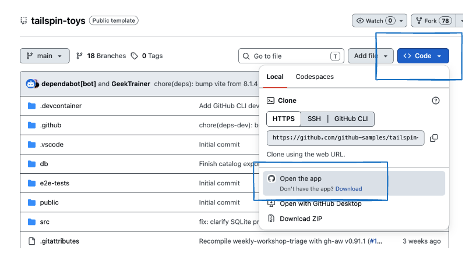The height and width of the screenshot is (254, 469).
Task: Open the 0 Tags link
Action: click(147, 56)
